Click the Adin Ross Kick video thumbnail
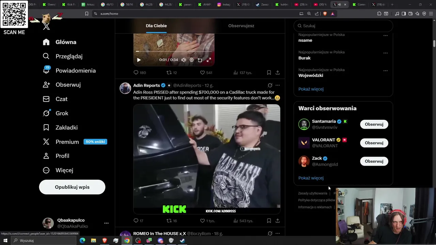Screen dimensions: 436x245 [207, 160]
